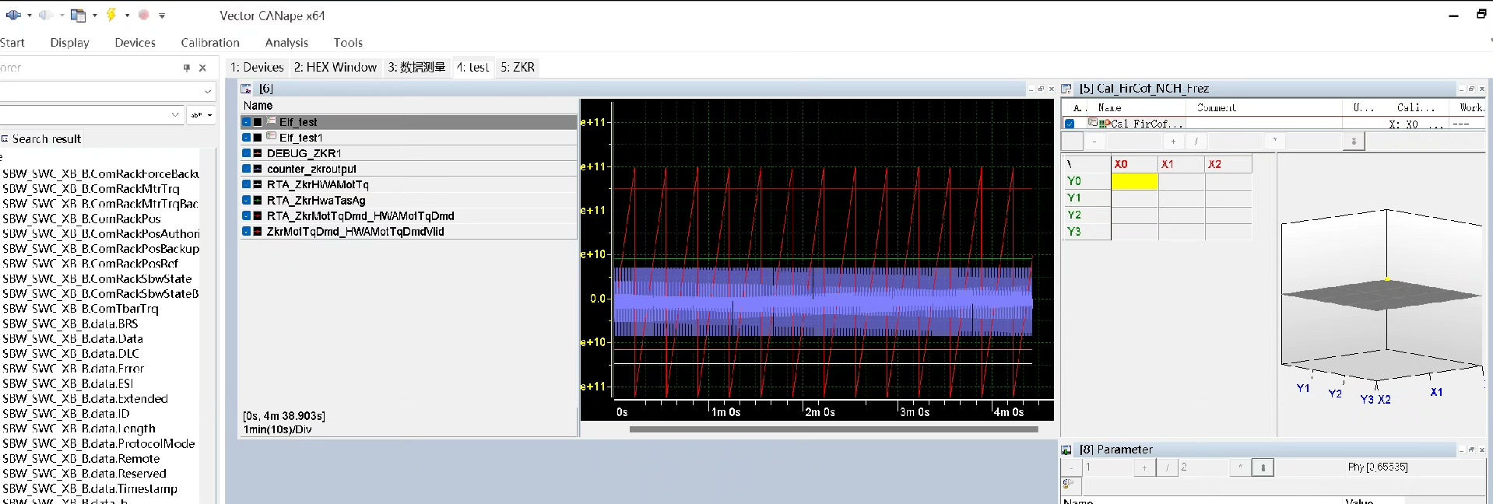Toggle the DEBUG_ZKR1 signal checkbox
Screen dimensions: 1493x504
(x=246, y=153)
